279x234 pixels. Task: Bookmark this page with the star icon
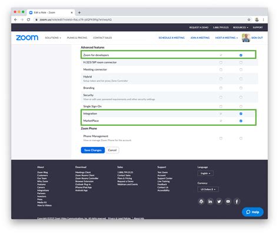(249, 19)
